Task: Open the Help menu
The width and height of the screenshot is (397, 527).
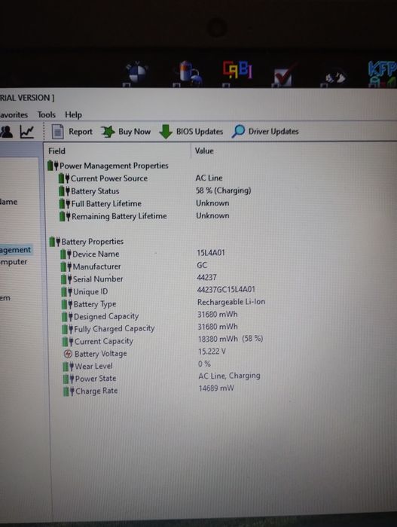Action: 73,115
